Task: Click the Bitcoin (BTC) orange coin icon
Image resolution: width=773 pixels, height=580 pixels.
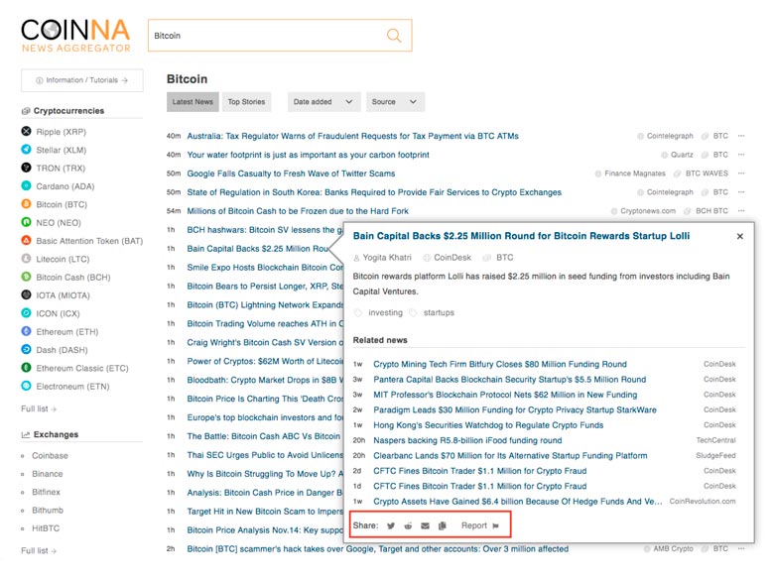Action: pyautogui.click(x=26, y=204)
